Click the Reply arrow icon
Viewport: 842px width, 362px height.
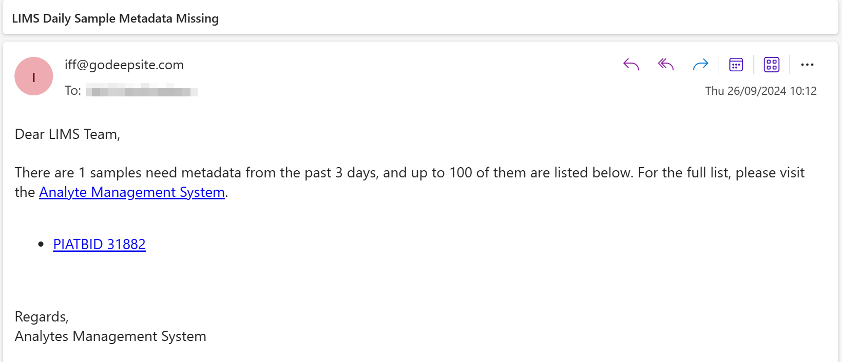coord(631,65)
